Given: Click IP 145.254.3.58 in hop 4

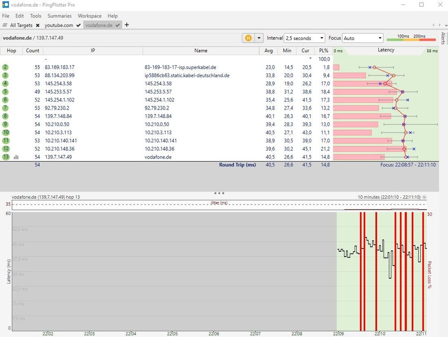Looking at the screenshot, I should pos(58,83).
